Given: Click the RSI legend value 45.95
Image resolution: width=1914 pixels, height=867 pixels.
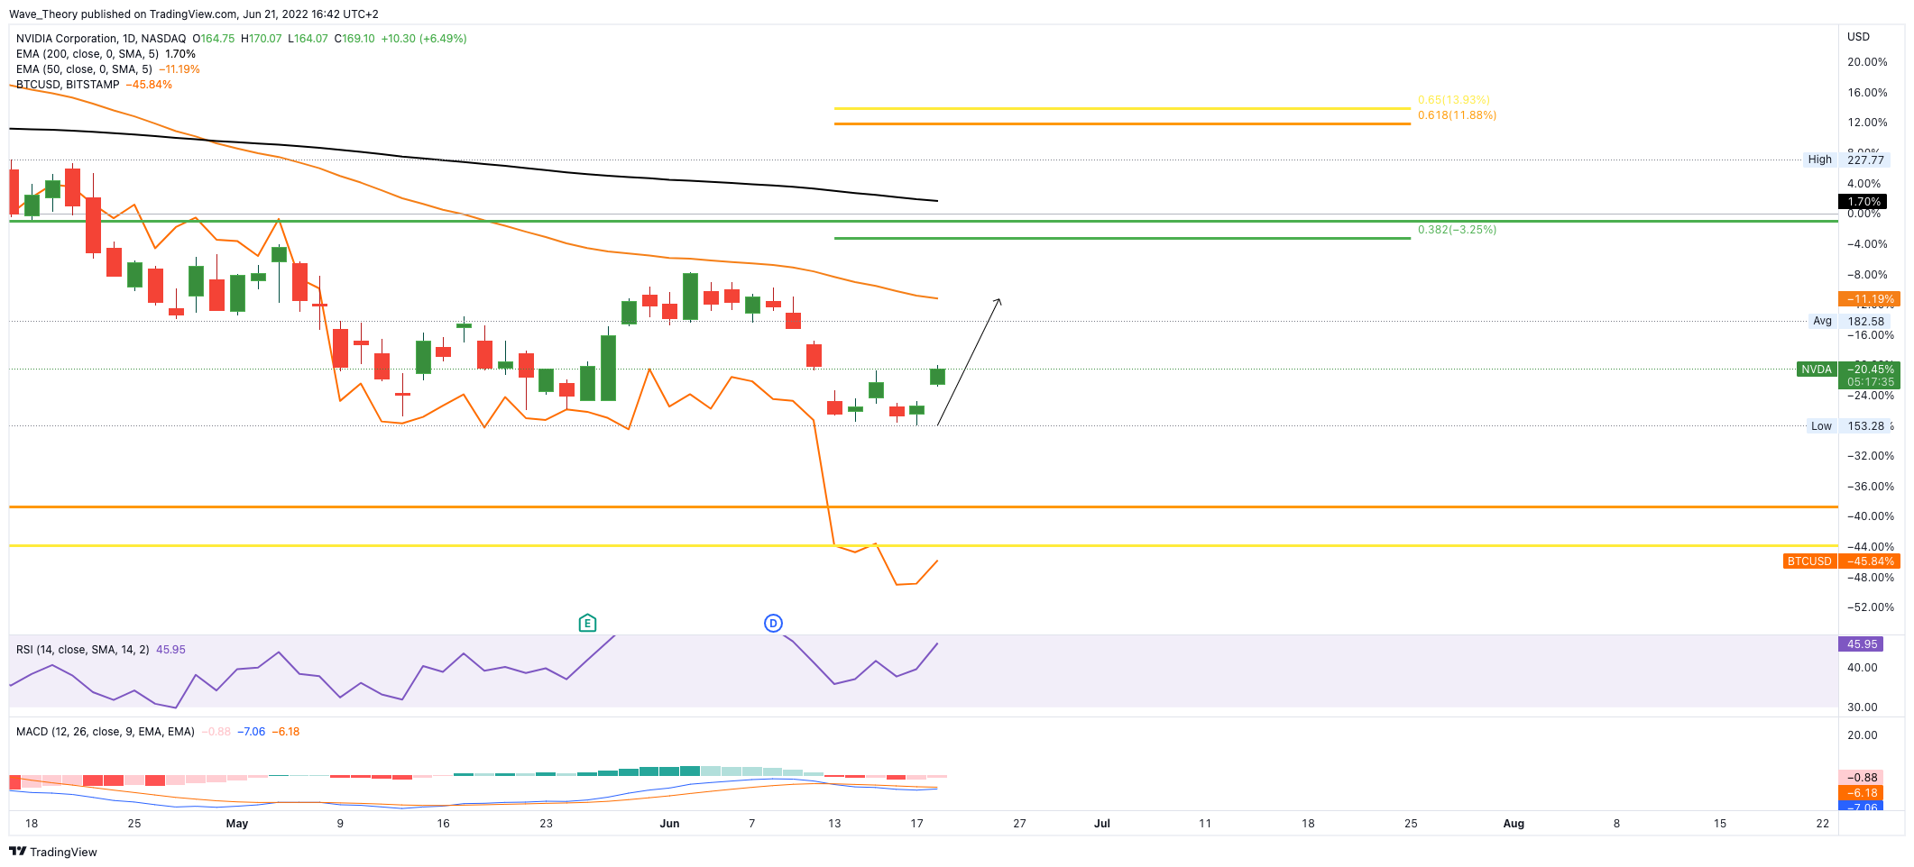Looking at the screenshot, I should [x=170, y=650].
